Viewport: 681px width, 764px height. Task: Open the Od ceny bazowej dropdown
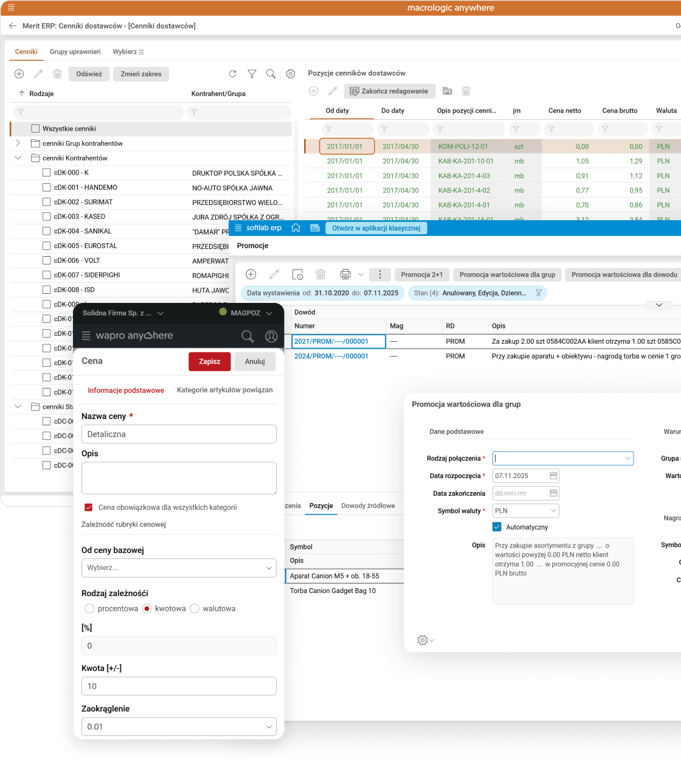[x=179, y=568]
